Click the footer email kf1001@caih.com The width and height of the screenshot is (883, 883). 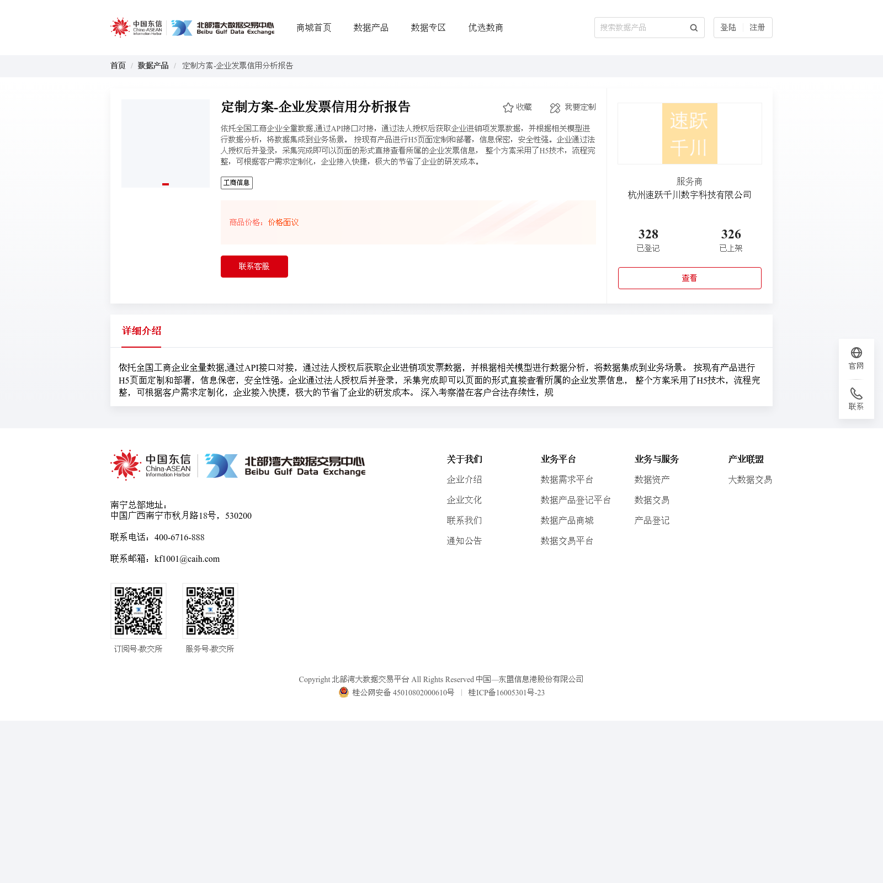click(x=187, y=559)
